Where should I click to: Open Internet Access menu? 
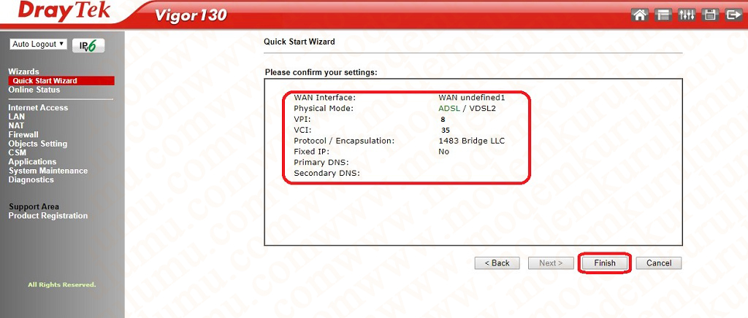pos(38,108)
